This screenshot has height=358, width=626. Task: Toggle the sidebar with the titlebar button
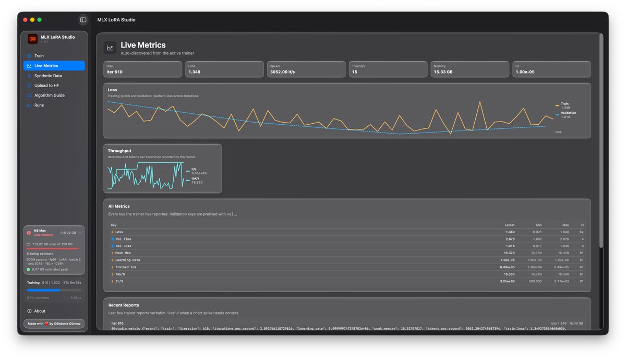[83, 20]
